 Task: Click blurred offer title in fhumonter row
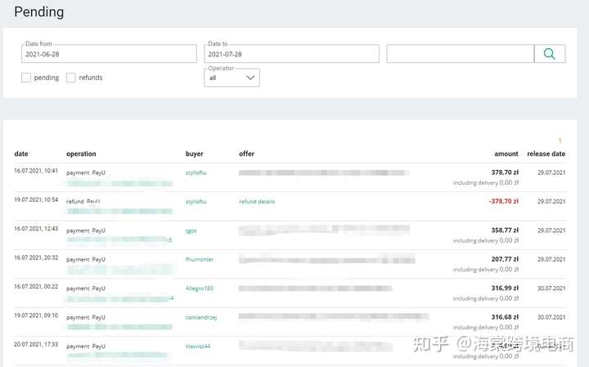click(326, 259)
